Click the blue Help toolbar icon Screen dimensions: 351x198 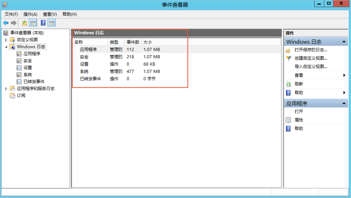[43, 23]
